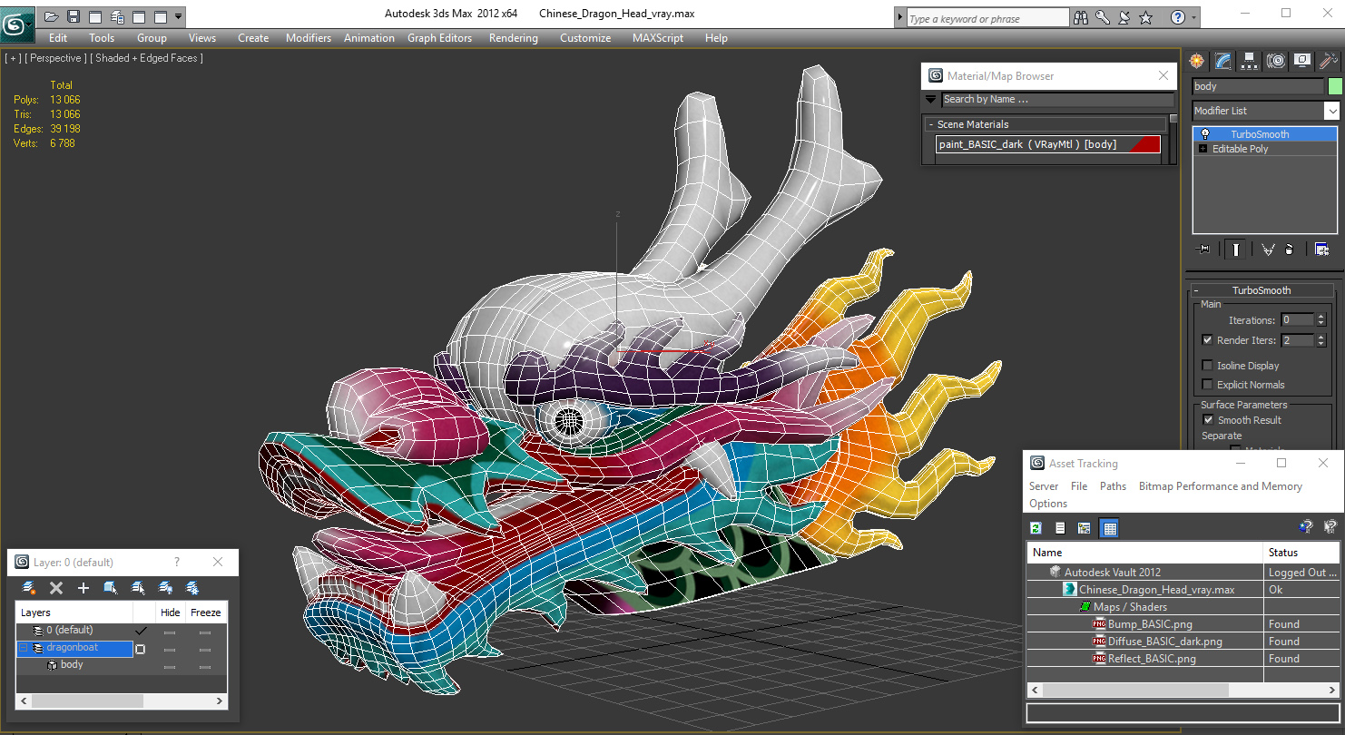Screen dimensions: 1345x735
Task: Click Status column header in Asset Tracking
Action: click(x=1301, y=553)
